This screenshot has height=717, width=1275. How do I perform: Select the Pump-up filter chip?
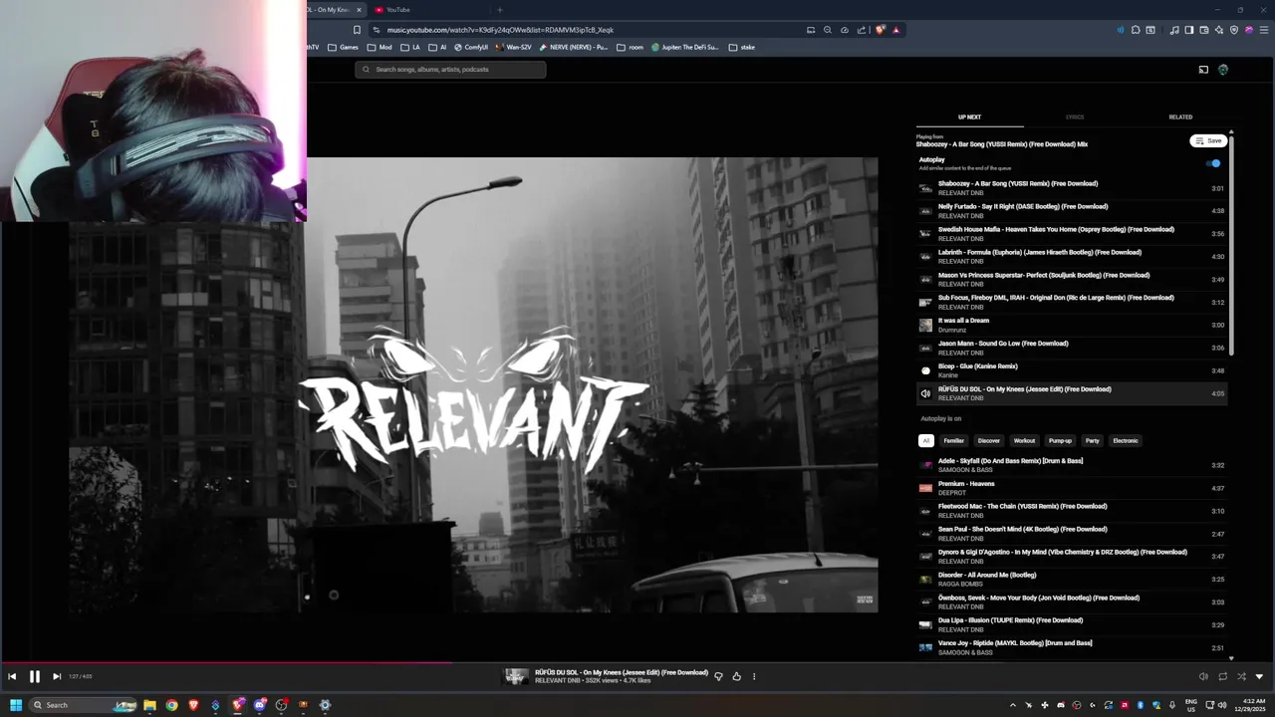(x=1060, y=440)
